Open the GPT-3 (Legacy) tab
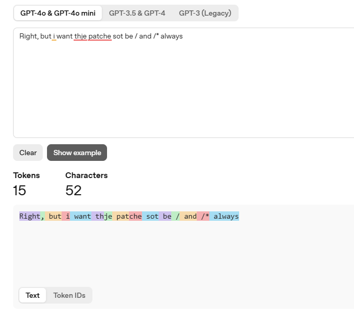Image resolution: width=354 pixels, height=315 pixels. pos(205,13)
